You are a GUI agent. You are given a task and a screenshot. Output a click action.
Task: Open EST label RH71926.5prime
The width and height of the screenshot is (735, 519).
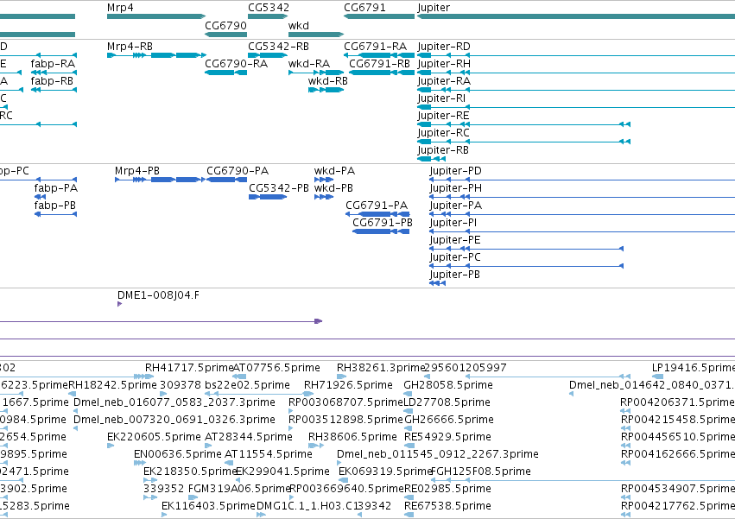[x=348, y=385]
